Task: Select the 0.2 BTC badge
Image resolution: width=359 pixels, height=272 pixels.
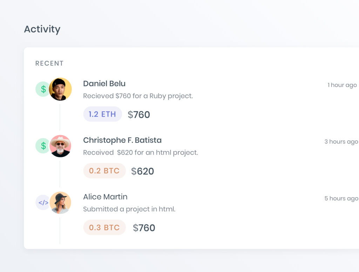Action: pyautogui.click(x=104, y=171)
